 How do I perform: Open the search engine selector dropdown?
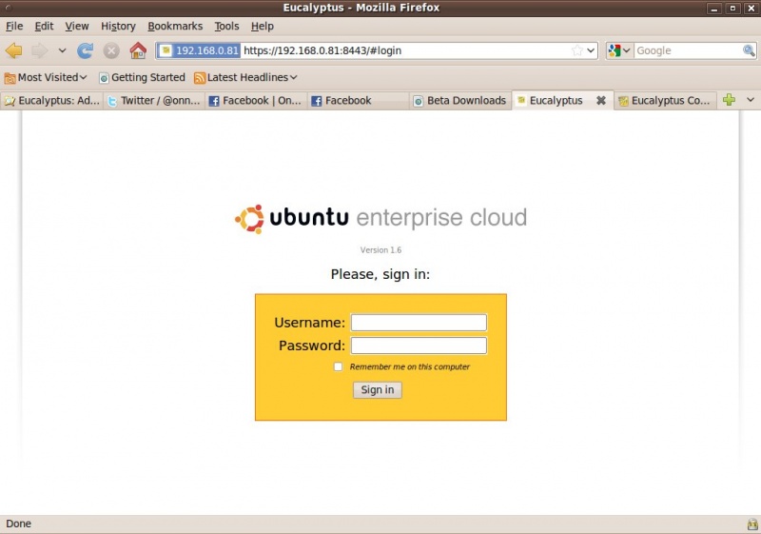click(619, 50)
